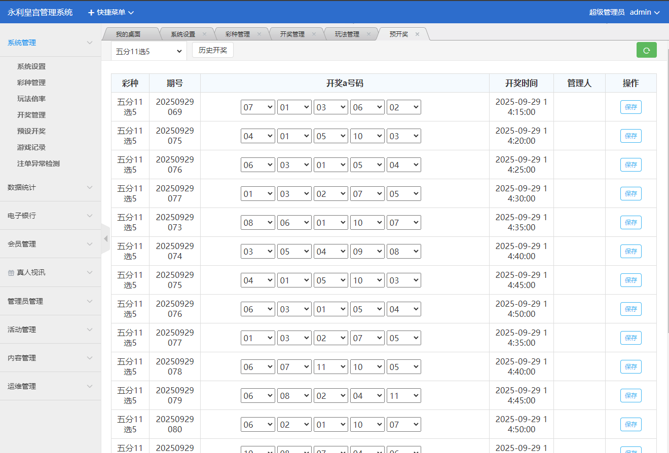
Task: Expand the 数据统计 sidebar section
Action: tap(50, 187)
